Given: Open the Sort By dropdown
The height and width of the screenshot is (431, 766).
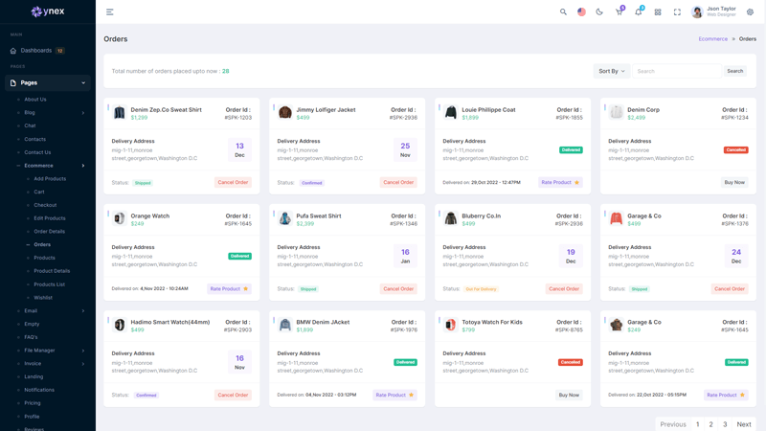Looking at the screenshot, I should coord(611,71).
